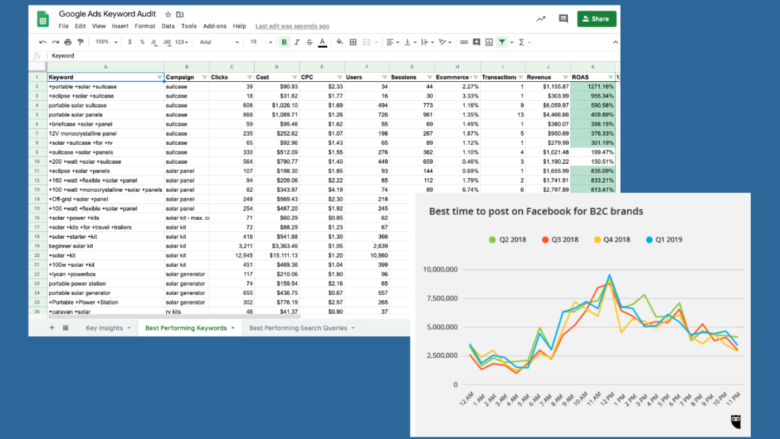Open the filter dropdown on Clicks column

tap(249, 78)
